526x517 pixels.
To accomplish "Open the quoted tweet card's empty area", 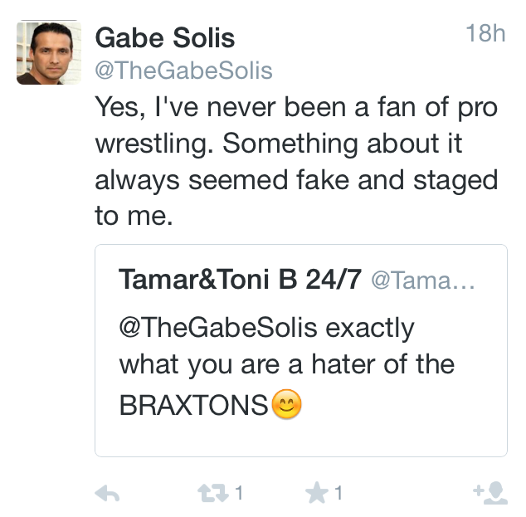I will click(398, 423).
